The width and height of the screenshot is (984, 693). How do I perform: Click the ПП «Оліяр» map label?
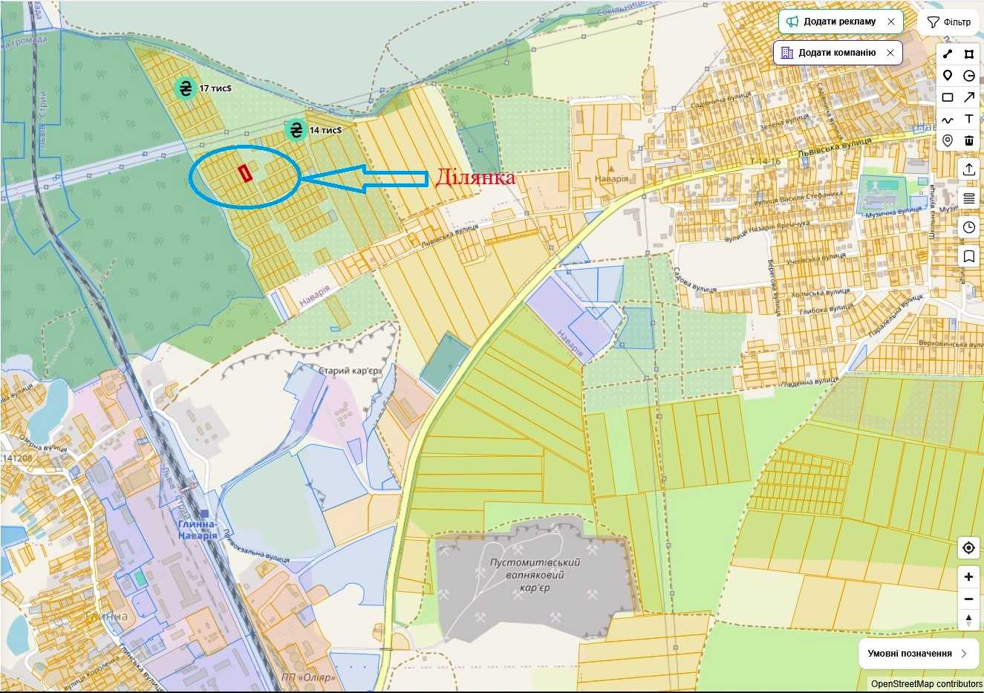click(x=309, y=677)
